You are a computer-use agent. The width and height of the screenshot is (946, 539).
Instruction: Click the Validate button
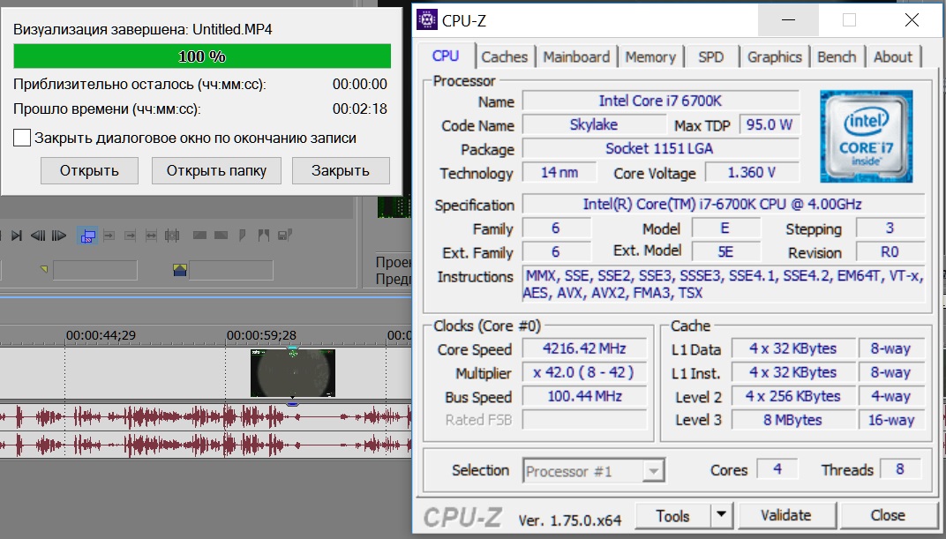pyautogui.click(x=786, y=516)
